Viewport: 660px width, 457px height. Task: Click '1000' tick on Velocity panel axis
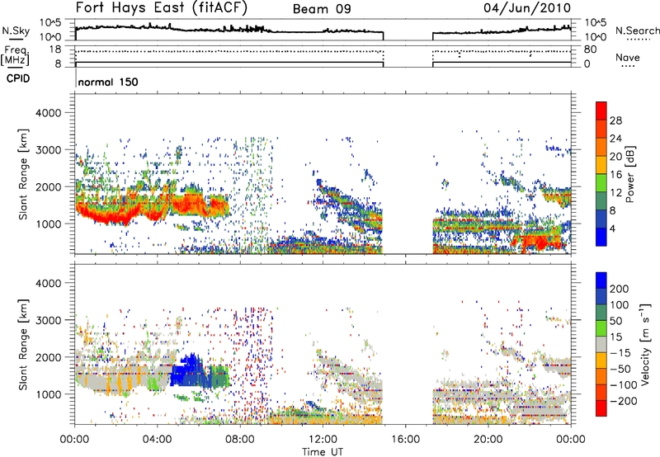[x=48, y=394]
